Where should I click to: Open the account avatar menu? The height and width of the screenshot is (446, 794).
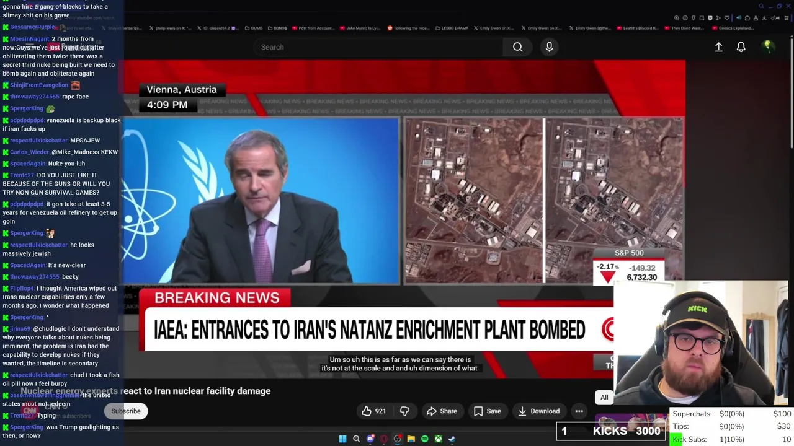(x=767, y=46)
